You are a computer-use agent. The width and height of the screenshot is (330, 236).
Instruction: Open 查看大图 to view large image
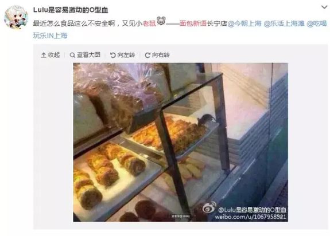pos(85,55)
